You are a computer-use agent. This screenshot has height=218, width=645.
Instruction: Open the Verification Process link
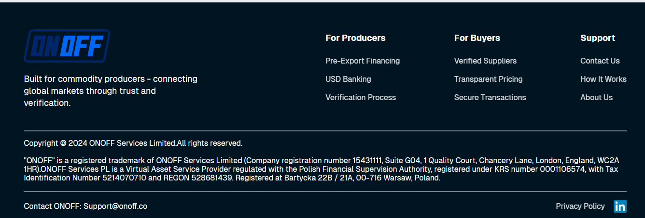point(361,97)
